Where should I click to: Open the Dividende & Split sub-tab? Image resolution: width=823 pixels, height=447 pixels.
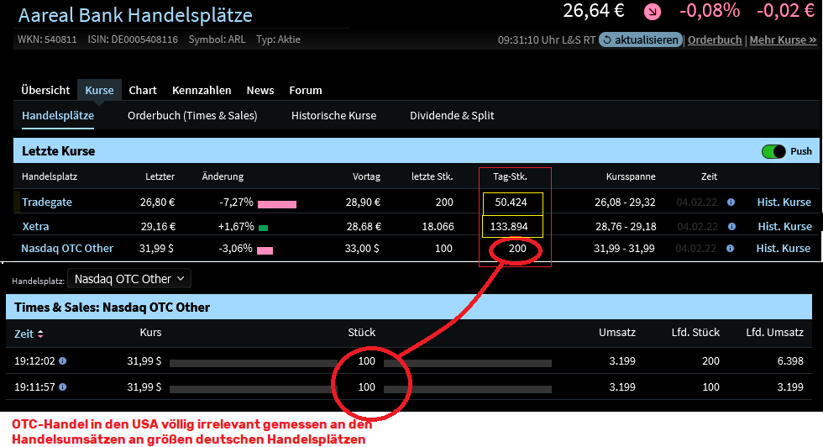pyautogui.click(x=452, y=116)
